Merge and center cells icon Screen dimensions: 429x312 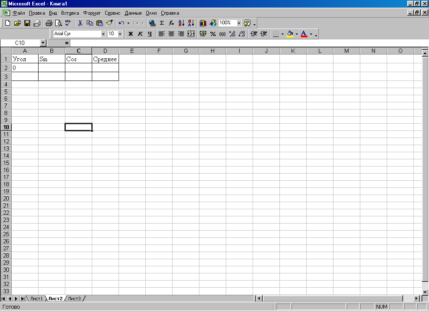click(191, 34)
